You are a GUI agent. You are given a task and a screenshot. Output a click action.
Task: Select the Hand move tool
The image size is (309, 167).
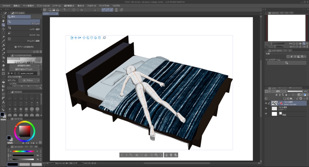[3, 21]
